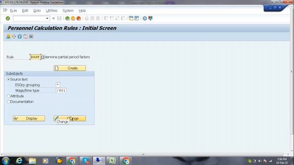
Task: Click the Previous Page icon
Action: [x=112, y=18]
